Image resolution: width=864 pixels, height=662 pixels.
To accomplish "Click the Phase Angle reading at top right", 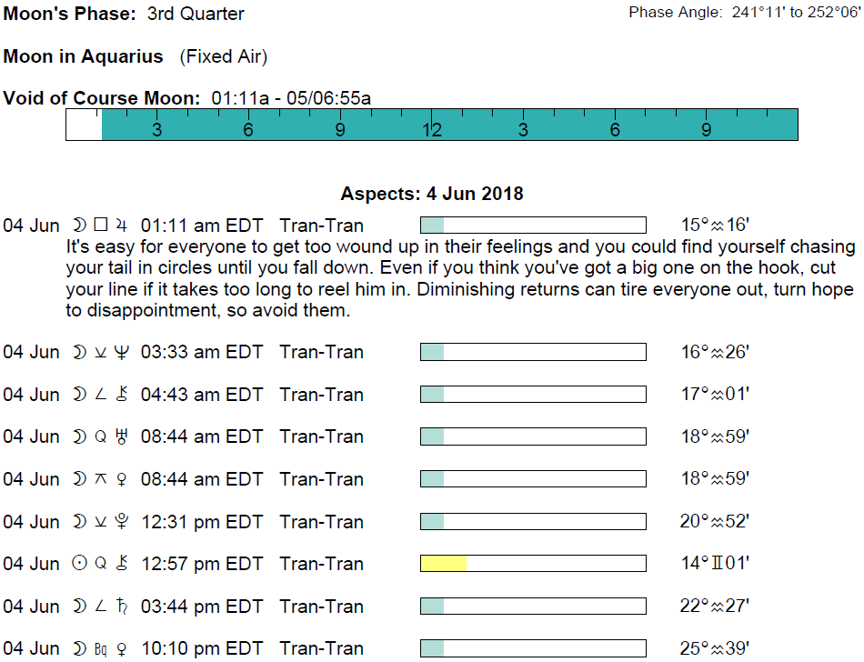I will tap(744, 13).
